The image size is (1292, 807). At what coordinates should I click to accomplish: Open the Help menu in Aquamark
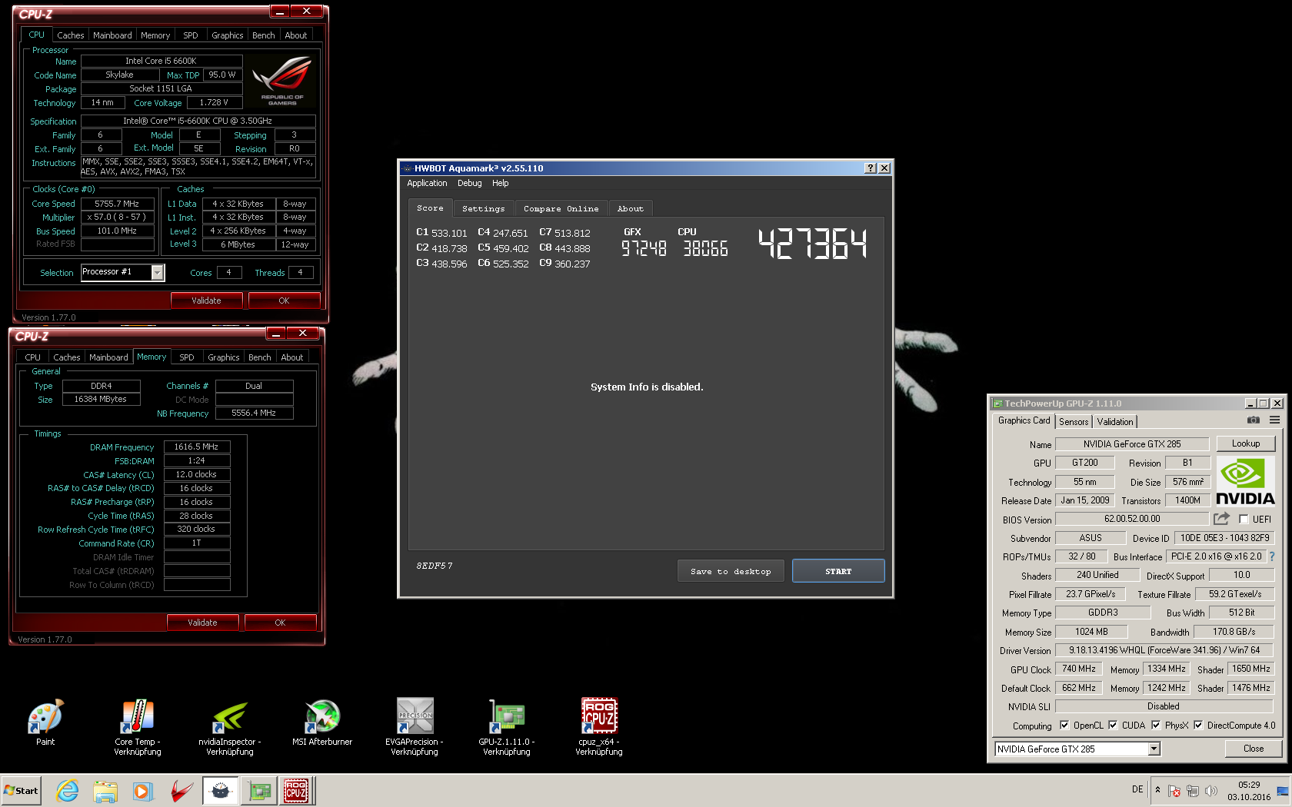pos(501,183)
